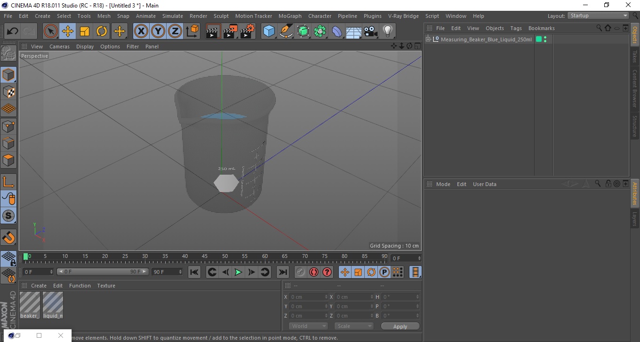The width and height of the screenshot is (640, 342).
Task: Add a Light object
Action: (x=387, y=31)
